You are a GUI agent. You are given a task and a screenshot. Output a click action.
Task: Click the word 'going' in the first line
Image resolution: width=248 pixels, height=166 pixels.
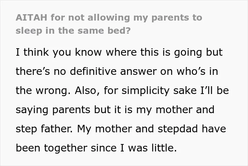188,53
